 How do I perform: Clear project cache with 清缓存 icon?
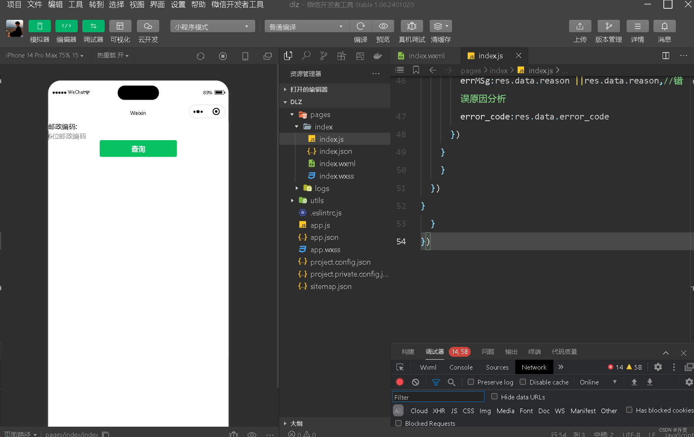tap(438, 26)
